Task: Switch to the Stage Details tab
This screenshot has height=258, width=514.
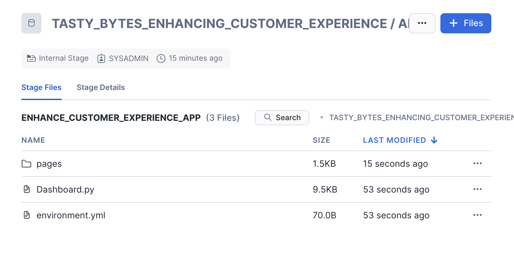Action: pyautogui.click(x=101, y=87)
